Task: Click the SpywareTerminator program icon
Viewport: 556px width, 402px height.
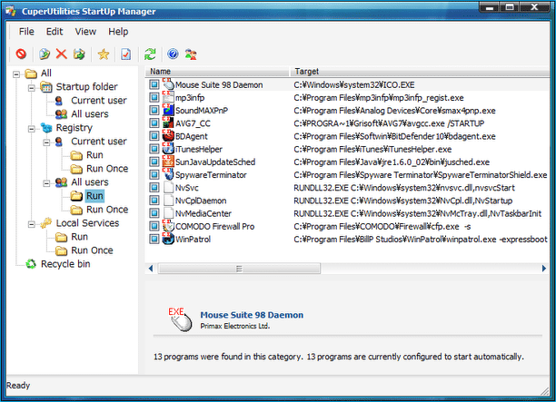Action: 168,174
